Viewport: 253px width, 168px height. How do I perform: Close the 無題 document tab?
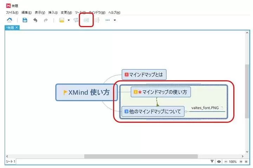(x=17, y=27)
